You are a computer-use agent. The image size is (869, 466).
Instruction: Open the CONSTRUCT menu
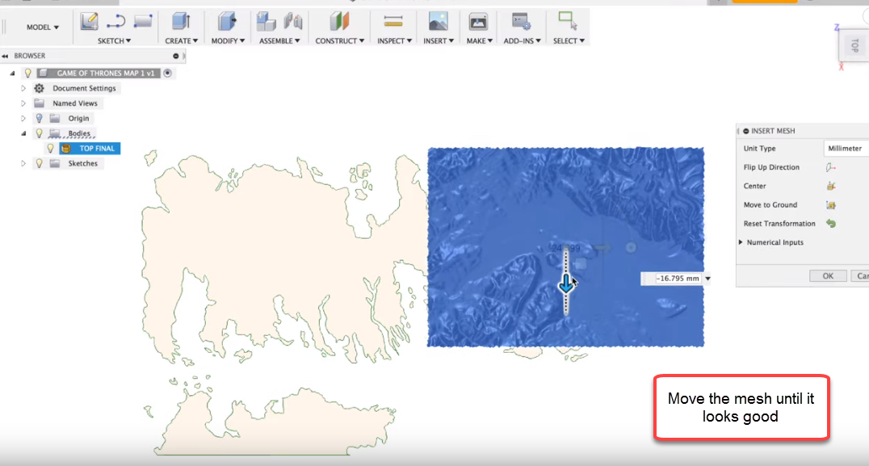(x=340, y=41)
